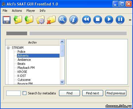This screenshot has height=109, width=133.
Task: Pause playback with the pause button
Action: pyautogui.click(x=120, y=20)
